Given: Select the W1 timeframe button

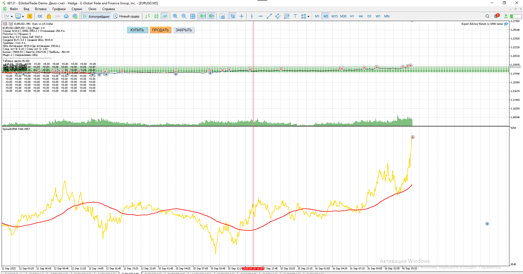Looking at the screenshot, I should pos(378,16).
